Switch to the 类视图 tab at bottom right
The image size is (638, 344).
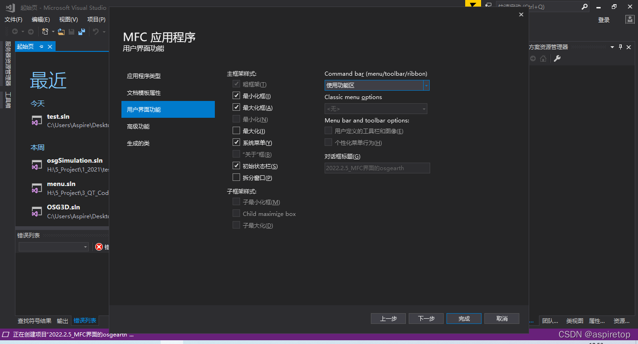pyautogui.click(x=575, y=321)
